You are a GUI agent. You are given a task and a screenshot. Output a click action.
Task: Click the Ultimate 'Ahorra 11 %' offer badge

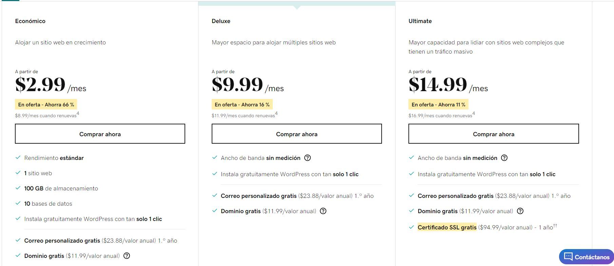(438, 104)
